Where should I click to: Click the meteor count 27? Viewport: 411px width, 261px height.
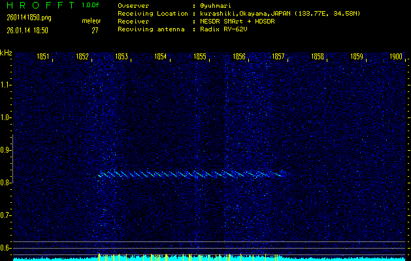pyautogui.click(x=95, y=31)
